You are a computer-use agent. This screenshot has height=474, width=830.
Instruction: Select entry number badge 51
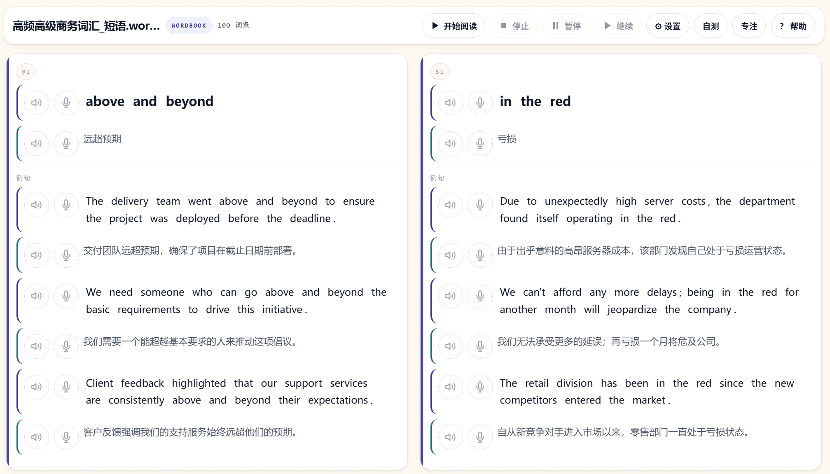440,72
